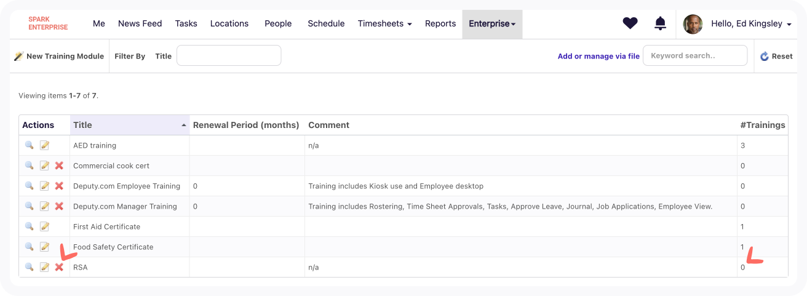Open the Locations section
Image resolution: width=807 pixels, height=296 pixels.
coord(229,23)
